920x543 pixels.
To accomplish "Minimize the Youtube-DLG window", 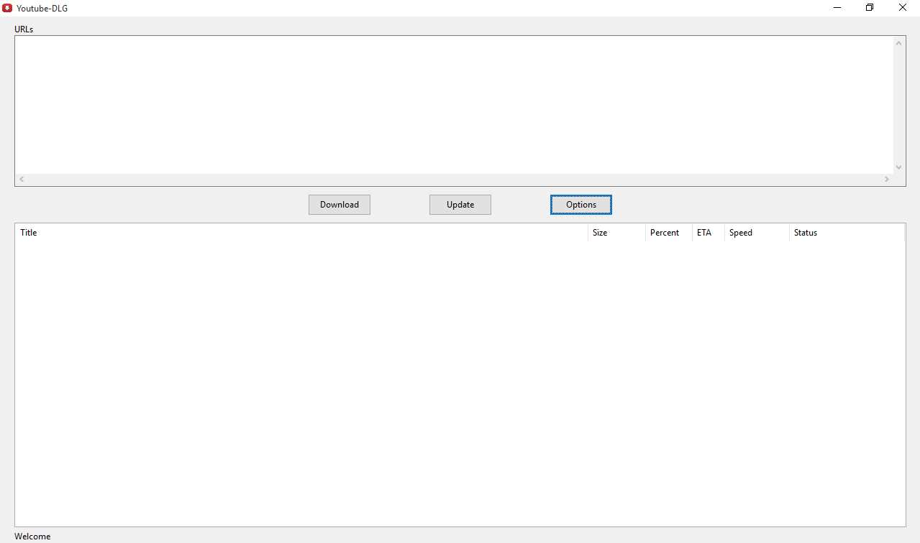I will 836,7.
